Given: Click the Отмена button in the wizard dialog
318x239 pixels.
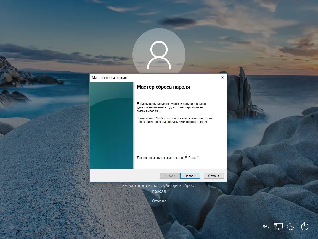Looking at the screenshot, I should [x=214, y=176].
